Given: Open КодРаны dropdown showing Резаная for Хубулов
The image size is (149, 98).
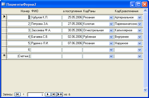Looking at the screenshot, I should 111,18.
